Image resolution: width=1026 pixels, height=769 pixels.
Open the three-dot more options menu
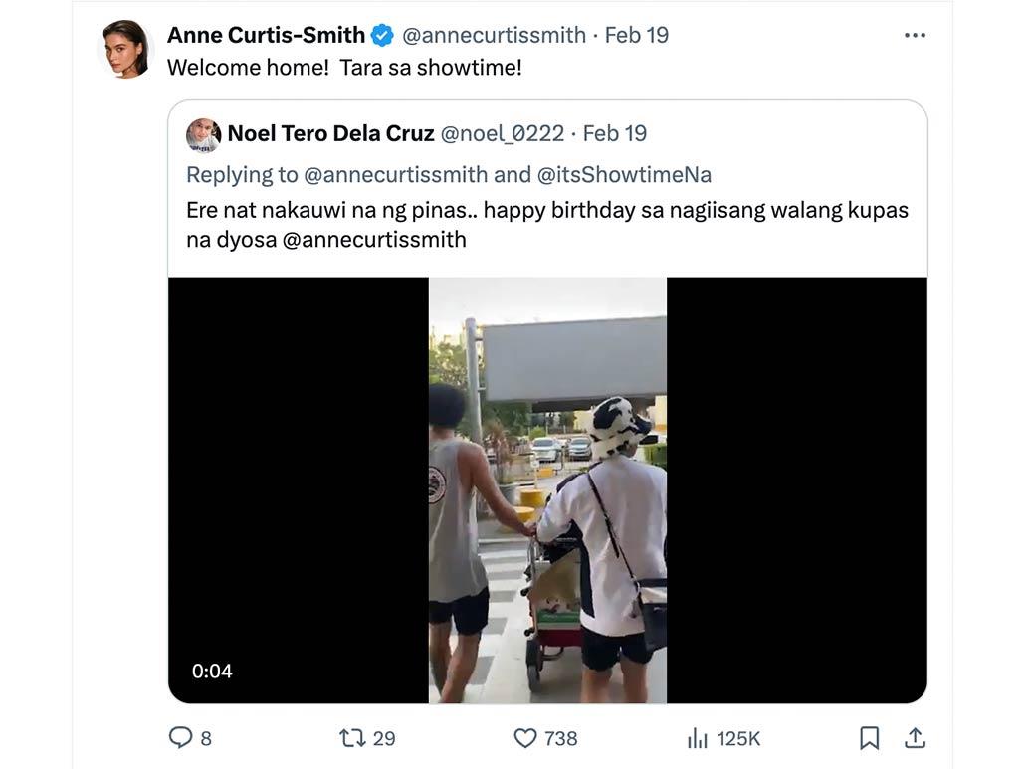tap(915, 36)
